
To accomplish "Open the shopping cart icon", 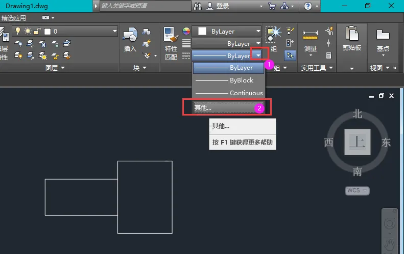I will pyautogui.click(x=272, y=6).
